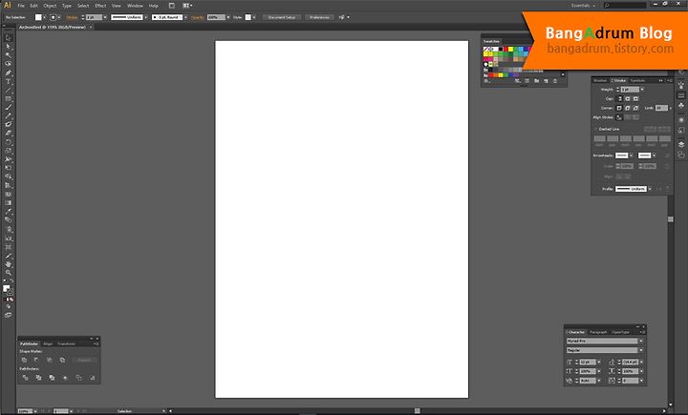688x415 pixels.
Task: Switch to the Align tab
Action: click(x=48, y=344)
